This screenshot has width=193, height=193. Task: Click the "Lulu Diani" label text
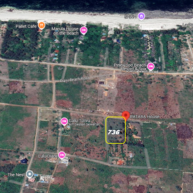(x=48, y=156)
